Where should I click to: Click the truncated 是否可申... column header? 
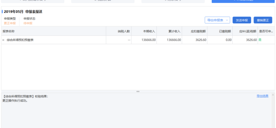[266, 31]
